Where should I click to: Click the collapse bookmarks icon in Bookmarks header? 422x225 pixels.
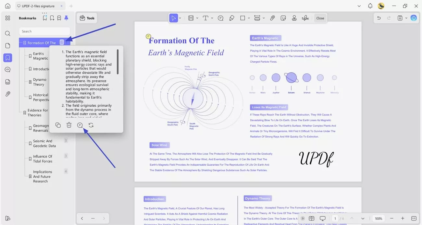pyautogui.click(x=59, y=18)
